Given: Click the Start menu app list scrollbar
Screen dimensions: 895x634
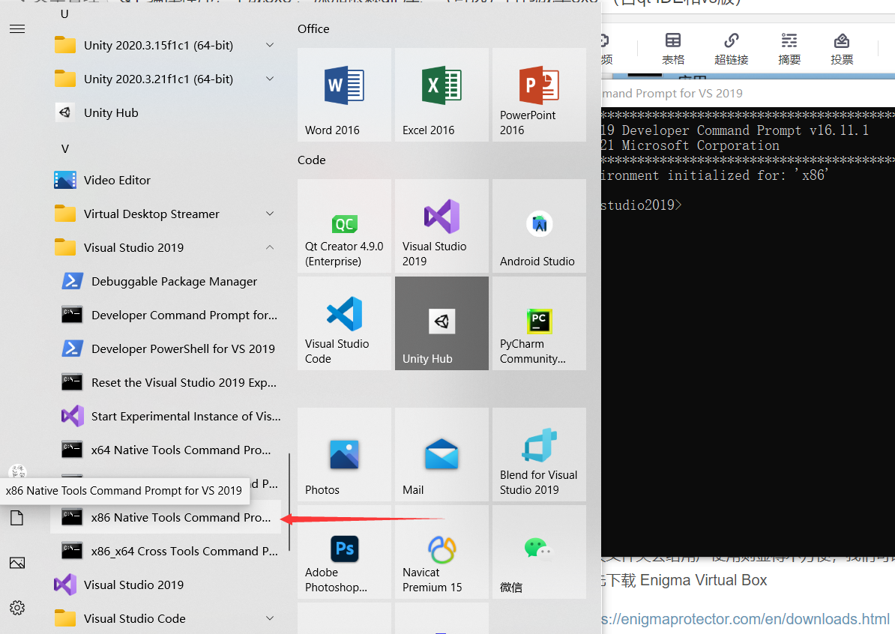Looking at the screenshot, I should pos(289,502).
